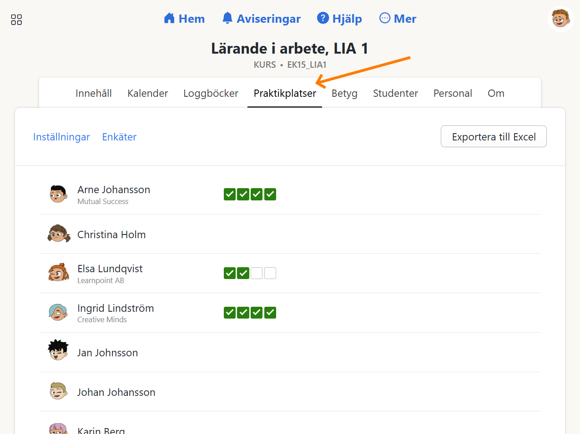
Task: Open the user profile avatar menu
Action: 560,19
